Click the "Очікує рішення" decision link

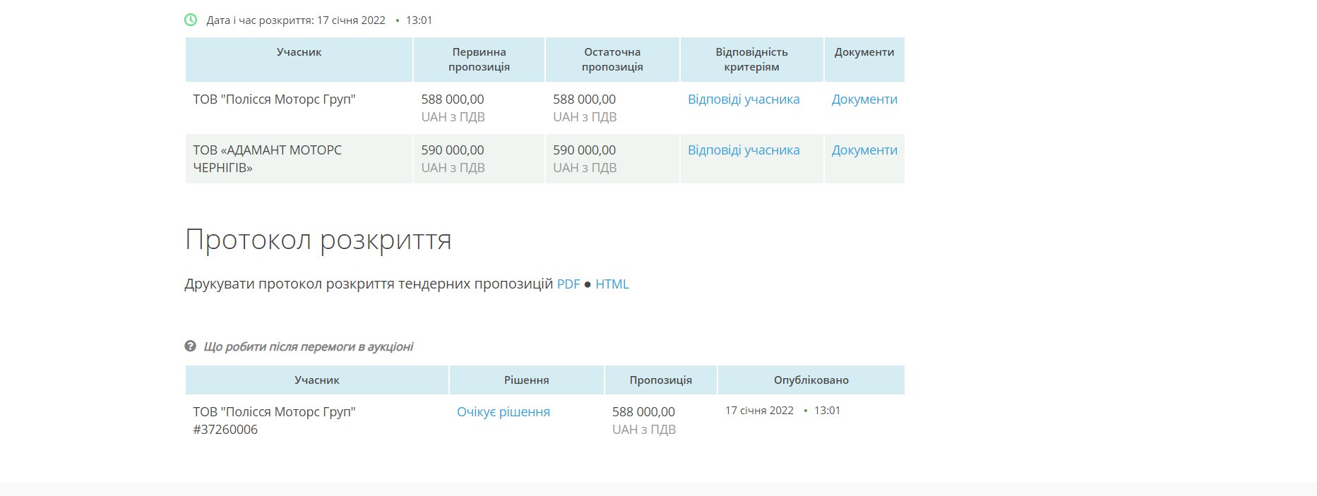(x=503, y=412)
